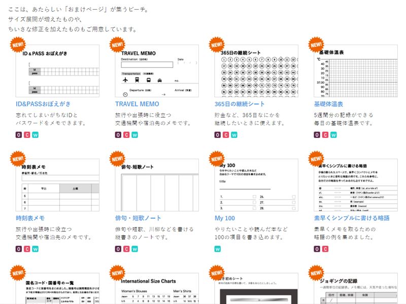Image resolution: width=406 pixels, height=304 pixels.
Task: Choose the O icon under 365日の継続シート
Action: tap(218, 135)
